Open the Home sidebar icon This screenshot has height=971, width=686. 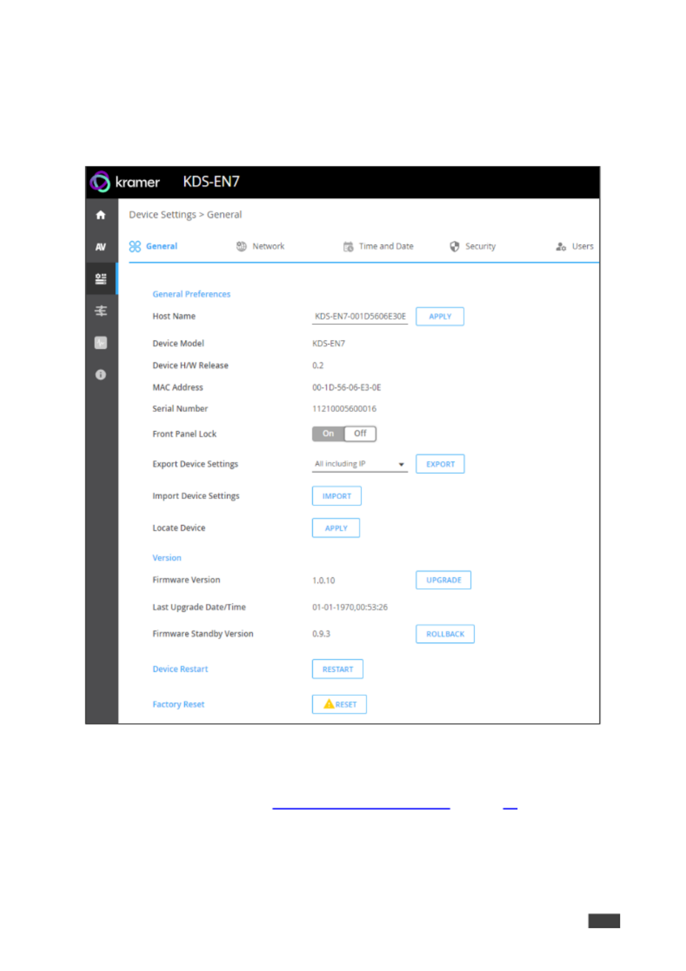click(x=101, y=215)
